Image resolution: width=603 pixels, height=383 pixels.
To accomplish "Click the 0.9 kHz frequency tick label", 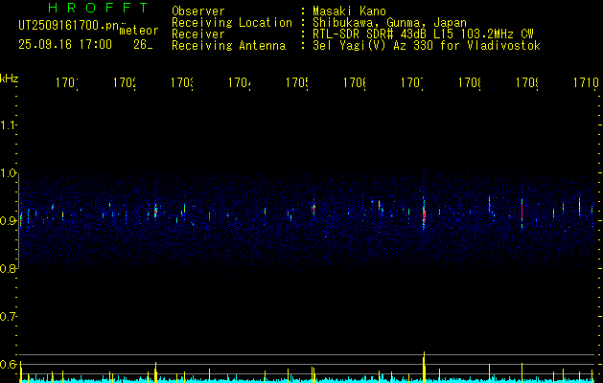I will pos(9,221).
